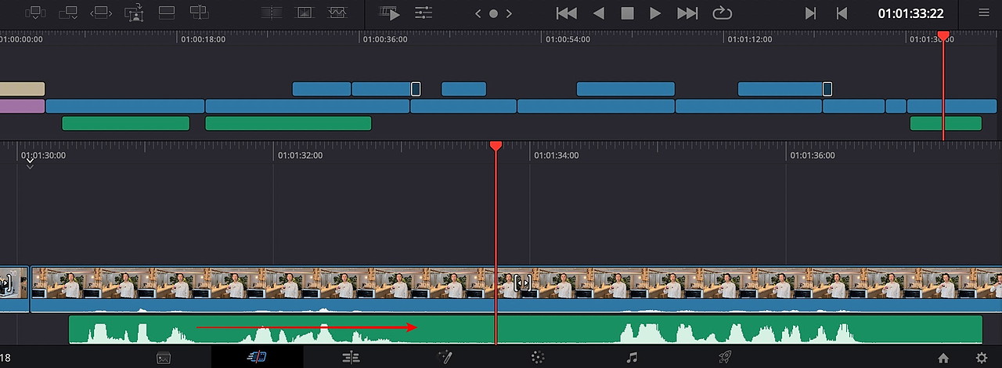Select the Ripple Overwrite icon
This screenshot has width=1002, height=368.
coord(101,13)
